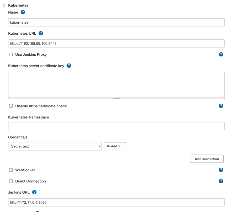The image size is (232, 212).
Task: View help about Use Jenkins Proxy
Action: (x=221, y=54)
